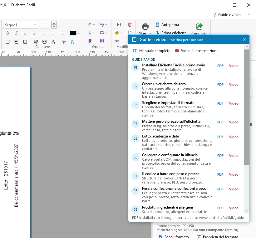Toggle Strikethrough formatting

click(x=34, y=33)
